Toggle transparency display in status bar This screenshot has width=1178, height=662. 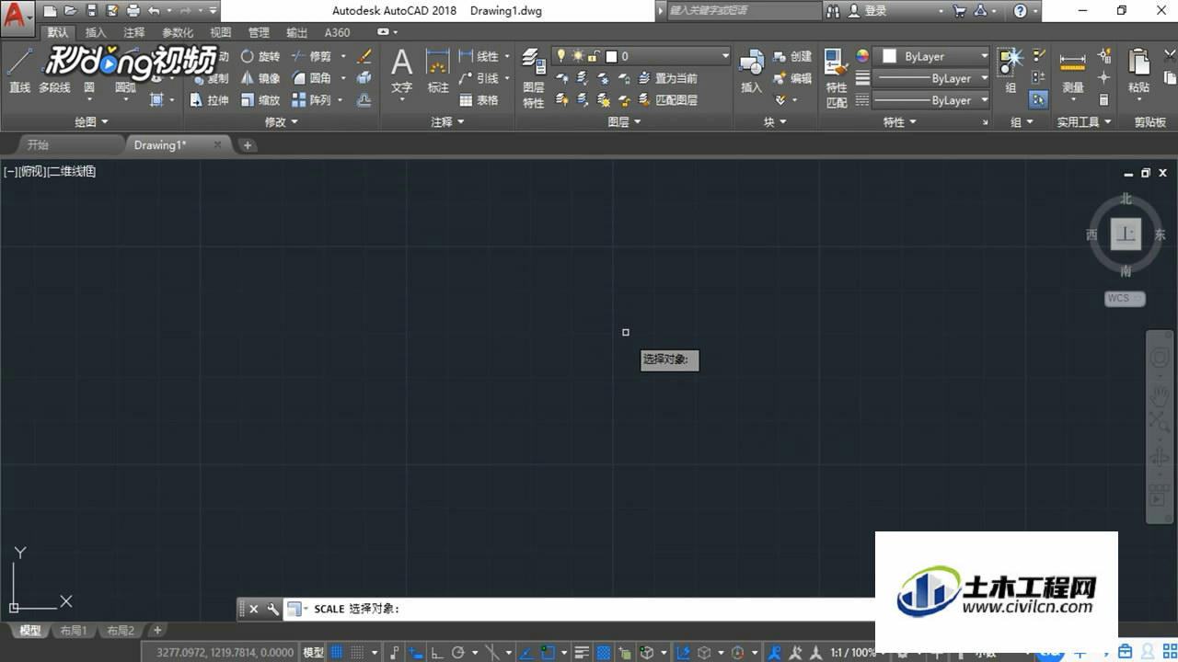[x=604, y=652]
